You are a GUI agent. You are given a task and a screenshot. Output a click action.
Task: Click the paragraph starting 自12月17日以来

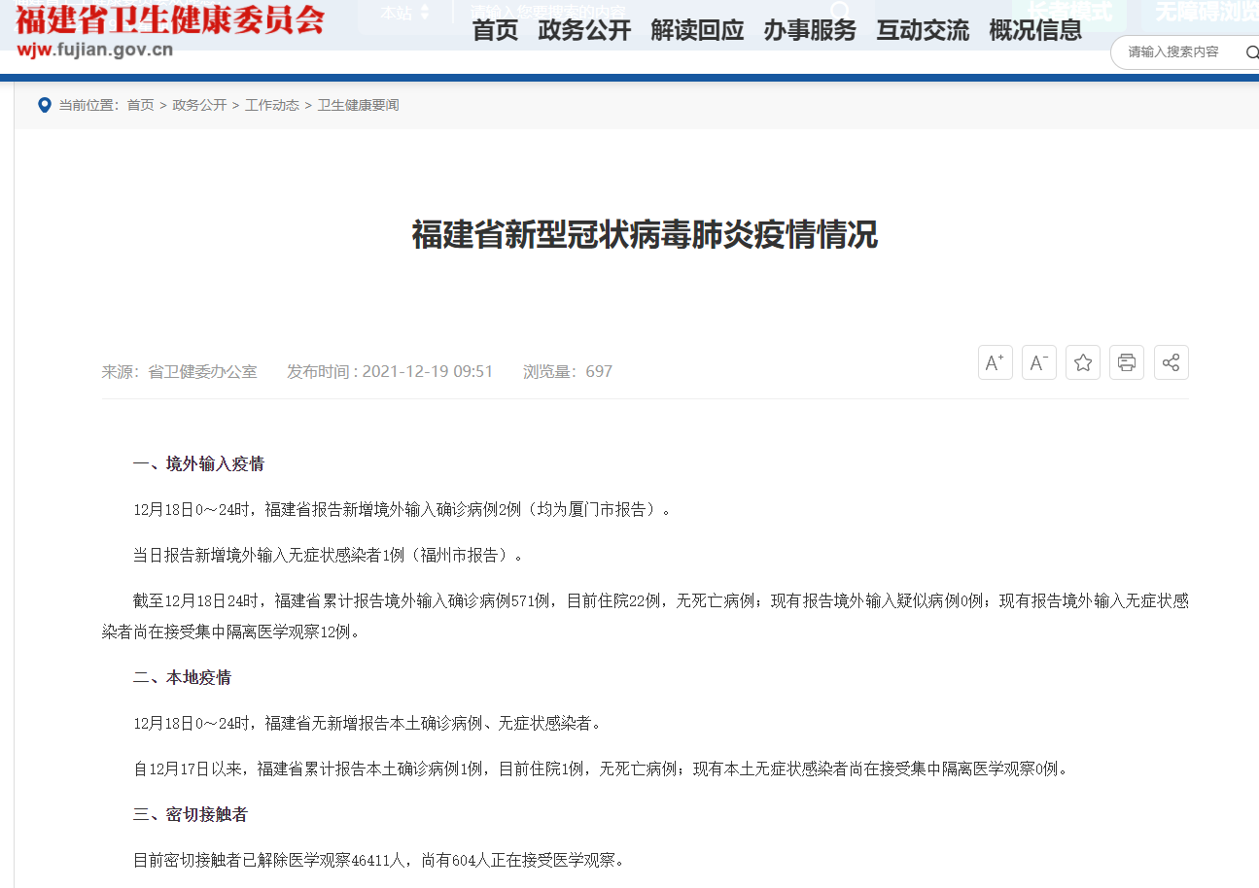pos(602,769)
